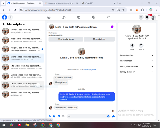This screenshot has height=128, width=160.
Task: Open the notifications bell with 20+ badge
Action: [147, 17]
